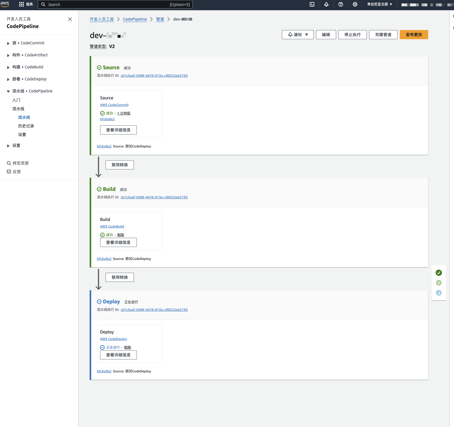The image size is (454, 427).
Task: Open the CodePipeline breadcrumb link
Action: (135, 19)
